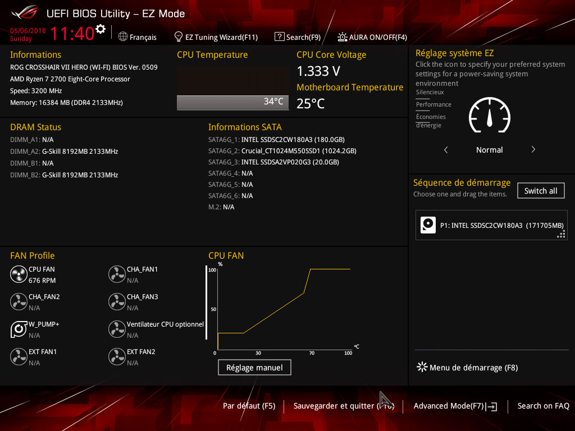Select next EZ tuning mode with right chevron

click(533, 150)
